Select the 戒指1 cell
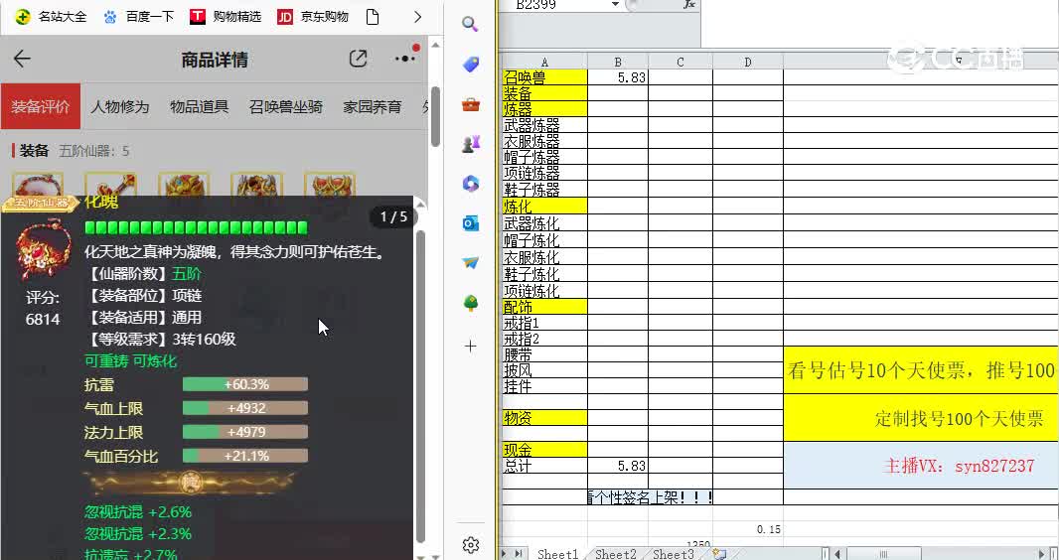Image resolution: width=1059 pixels, height=560 pixels. (x=545, y=323)
